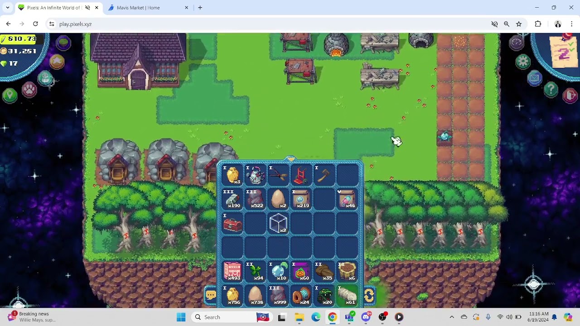Screen dimensions: 580x326
Task: Select the watering can in inventory
Action: (256, 175)
